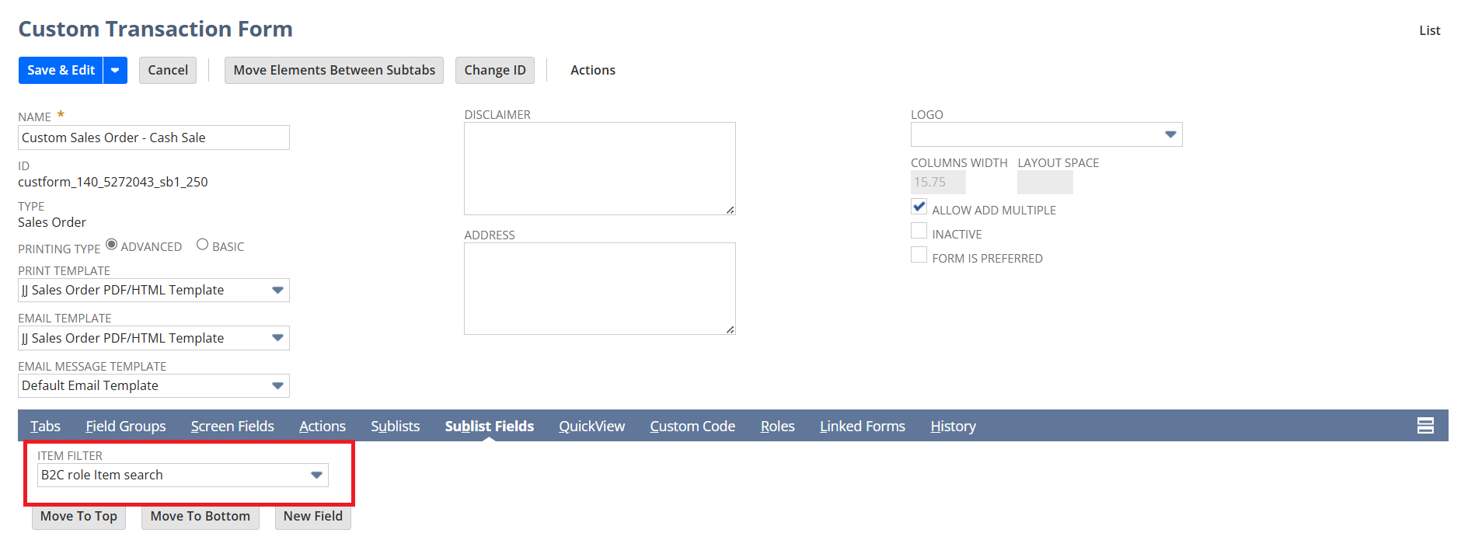Uncheck Allow Add Multiple checkbox

919,207
